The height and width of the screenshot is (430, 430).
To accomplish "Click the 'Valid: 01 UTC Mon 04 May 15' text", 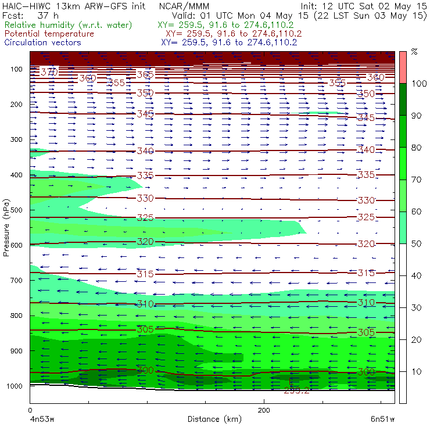I will [240, 16].
